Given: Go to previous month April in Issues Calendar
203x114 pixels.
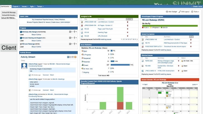Looking at the screenshot, I should 145,84.
